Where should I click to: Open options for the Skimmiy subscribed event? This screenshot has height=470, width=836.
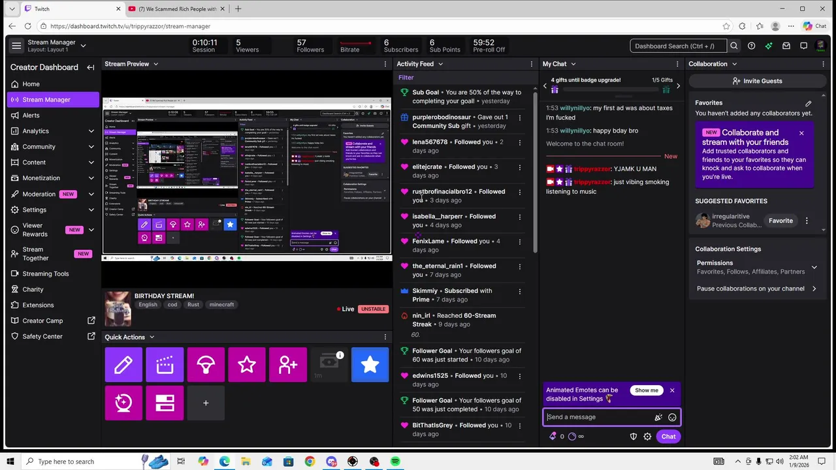(520, 291)
